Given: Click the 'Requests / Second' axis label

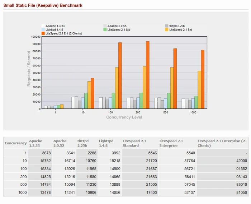Looking at the screenshot, I should (x=29, y=69).
